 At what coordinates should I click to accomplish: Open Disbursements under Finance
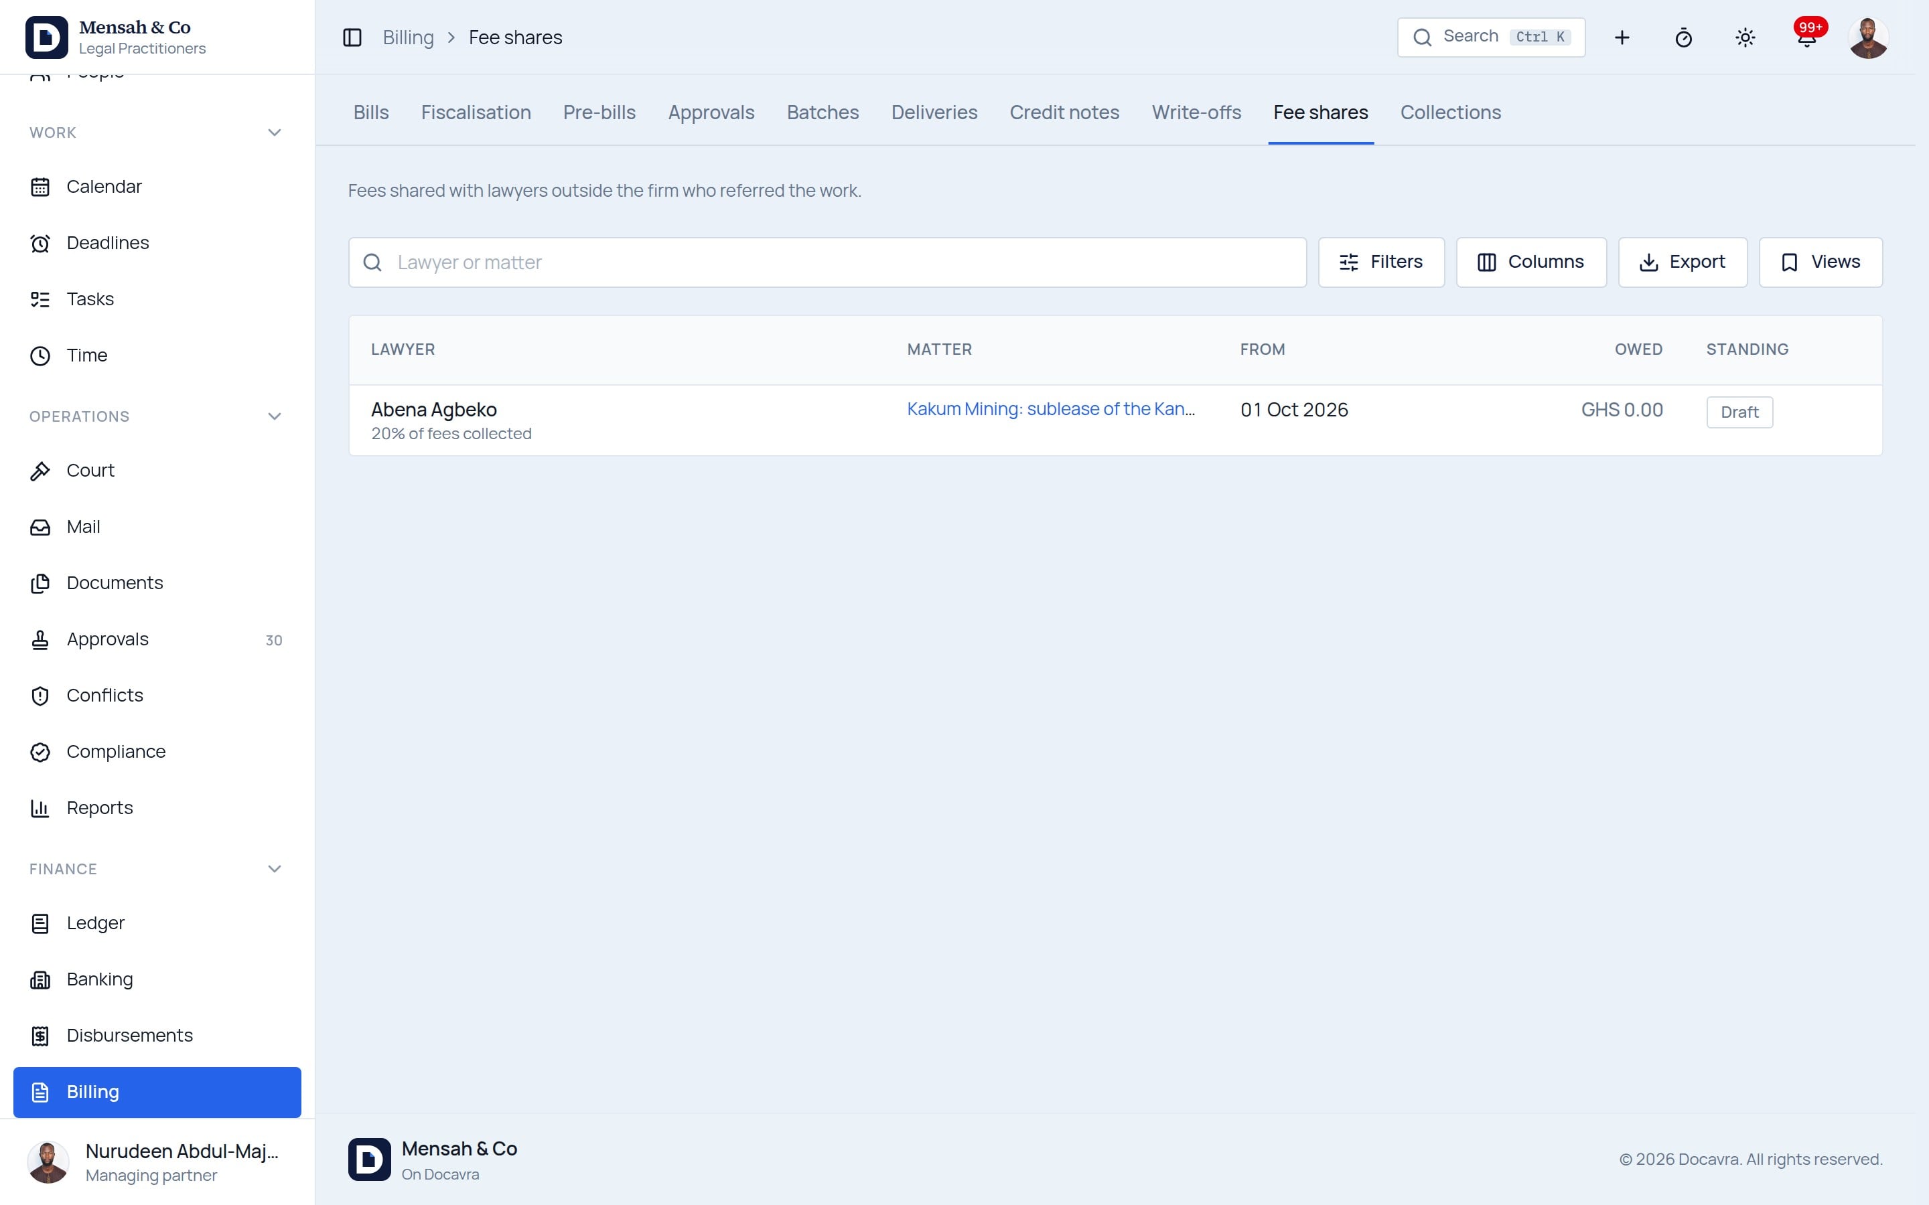coord(157,1035)
